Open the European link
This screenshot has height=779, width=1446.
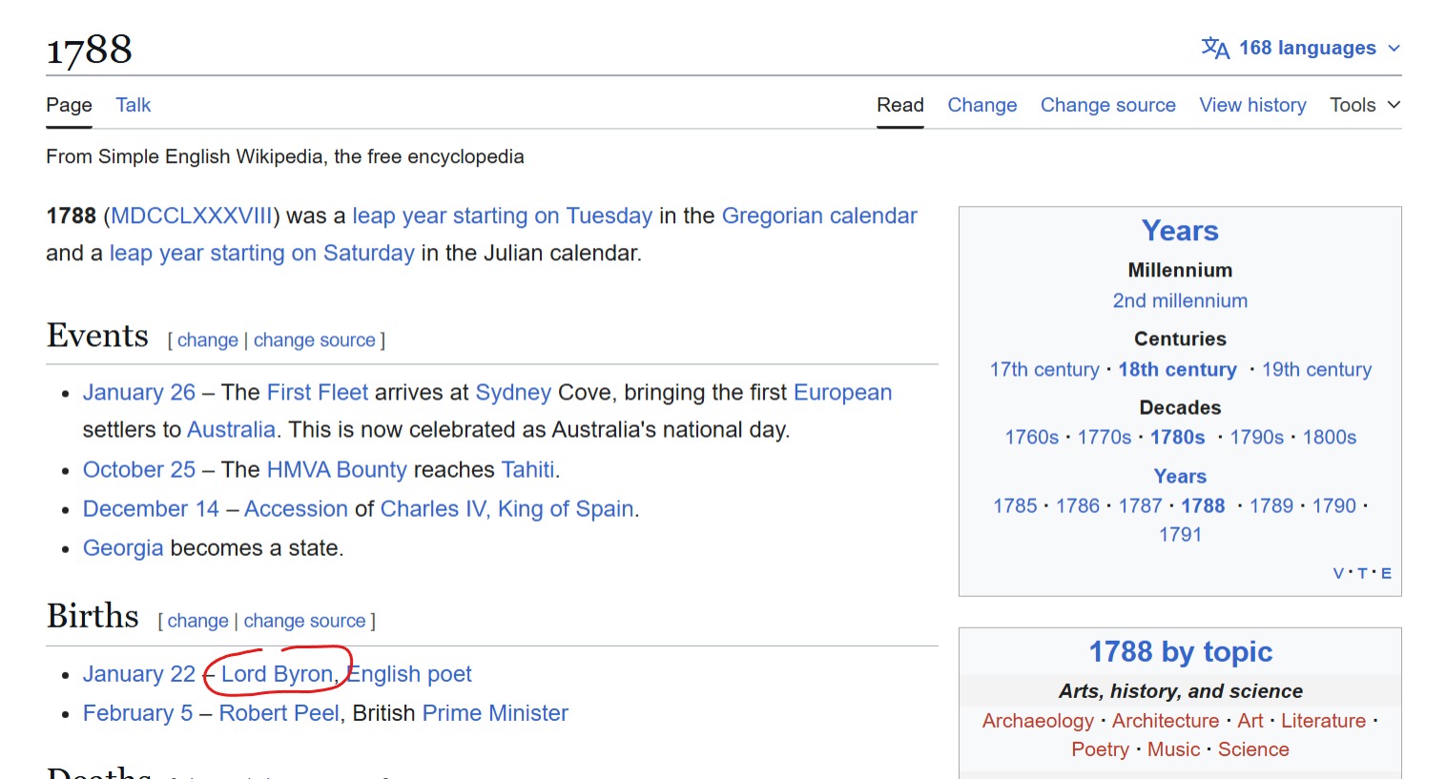[x=843, y=392]
